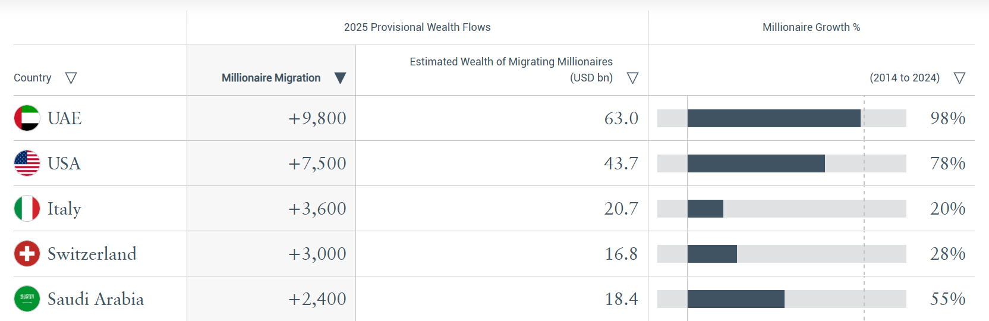Viewport: 989px width, 321px height.
Task: Click the Italy flag icon
Action: coord(27,208)
